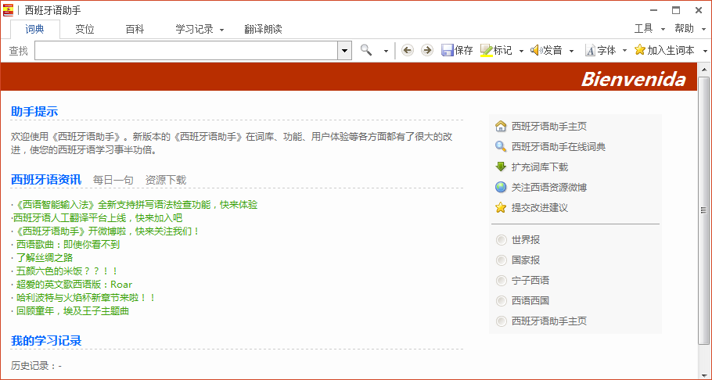Select the 国家报 radio option
Image resolution: width=712 pixels, height=380 pixels.
tap(502, 260)
